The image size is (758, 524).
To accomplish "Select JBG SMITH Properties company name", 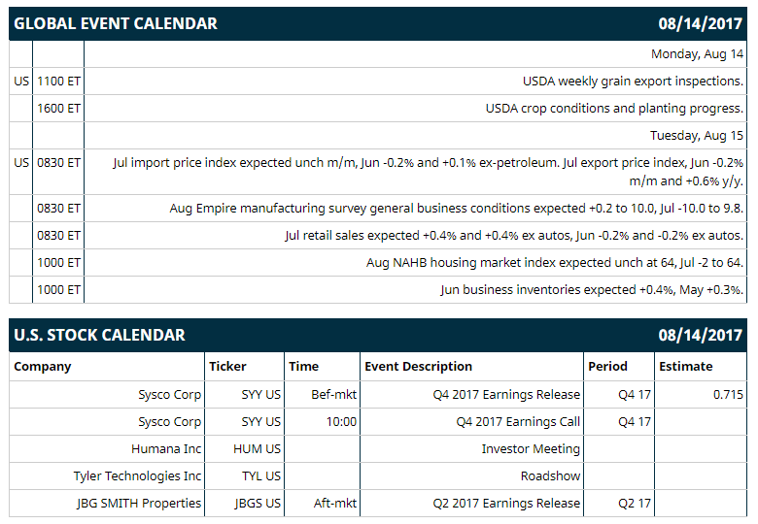I will click(138, 504).
